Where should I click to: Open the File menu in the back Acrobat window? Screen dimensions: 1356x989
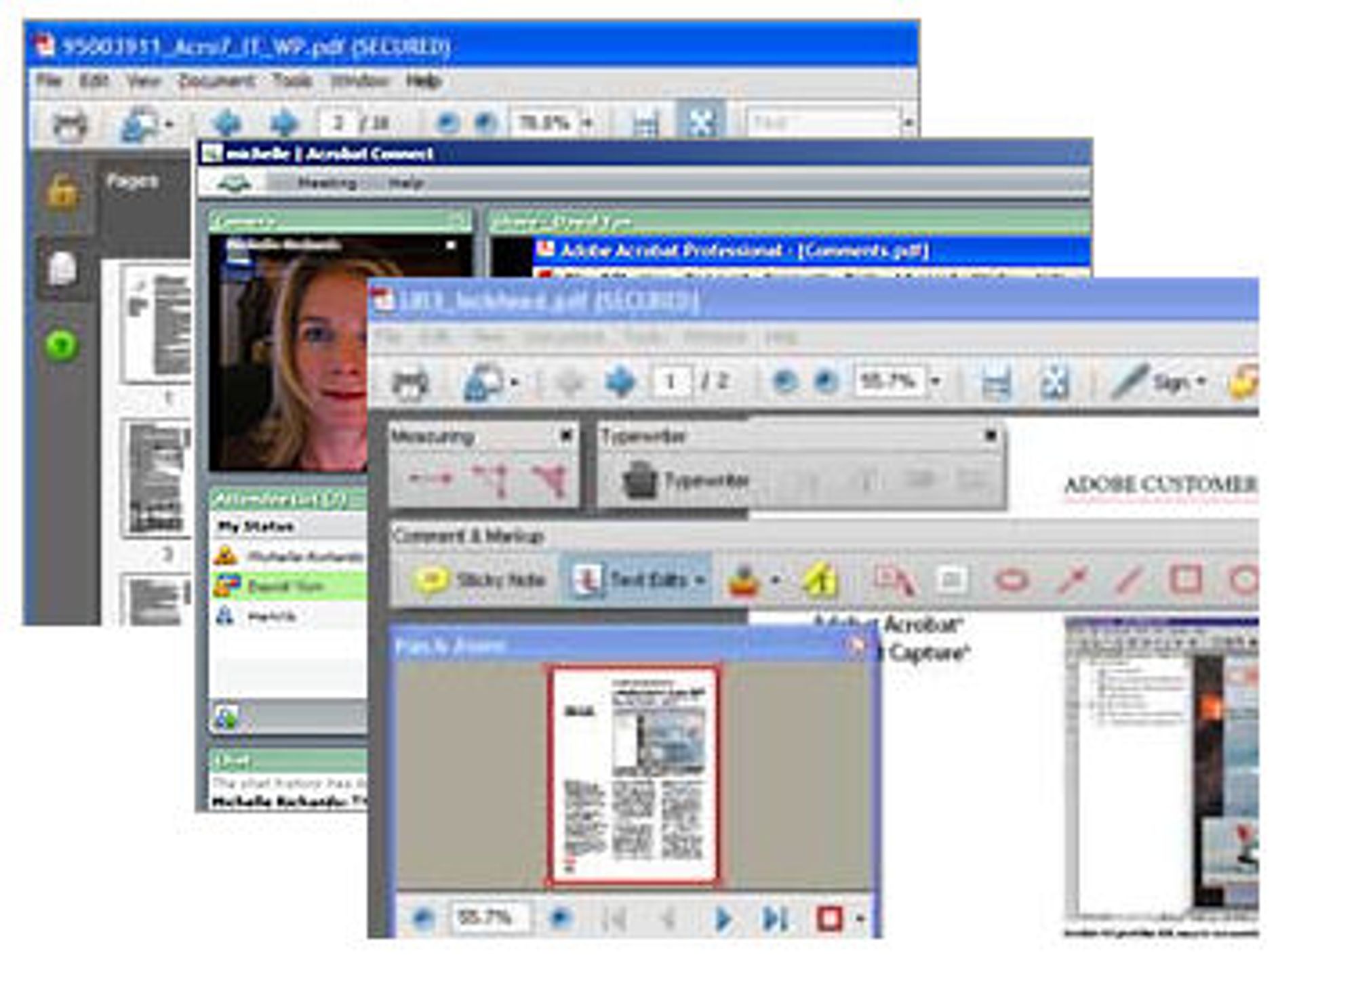tap(48, 81)
